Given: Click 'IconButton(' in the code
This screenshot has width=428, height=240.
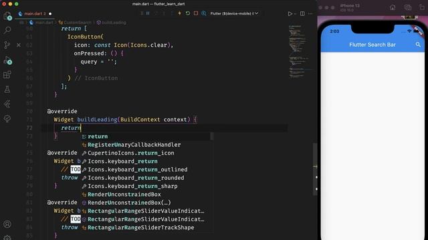Looking at the screenshot, I should (86, 37).
